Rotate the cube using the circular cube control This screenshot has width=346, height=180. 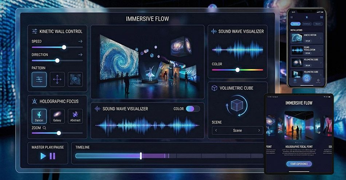[237, 106]
